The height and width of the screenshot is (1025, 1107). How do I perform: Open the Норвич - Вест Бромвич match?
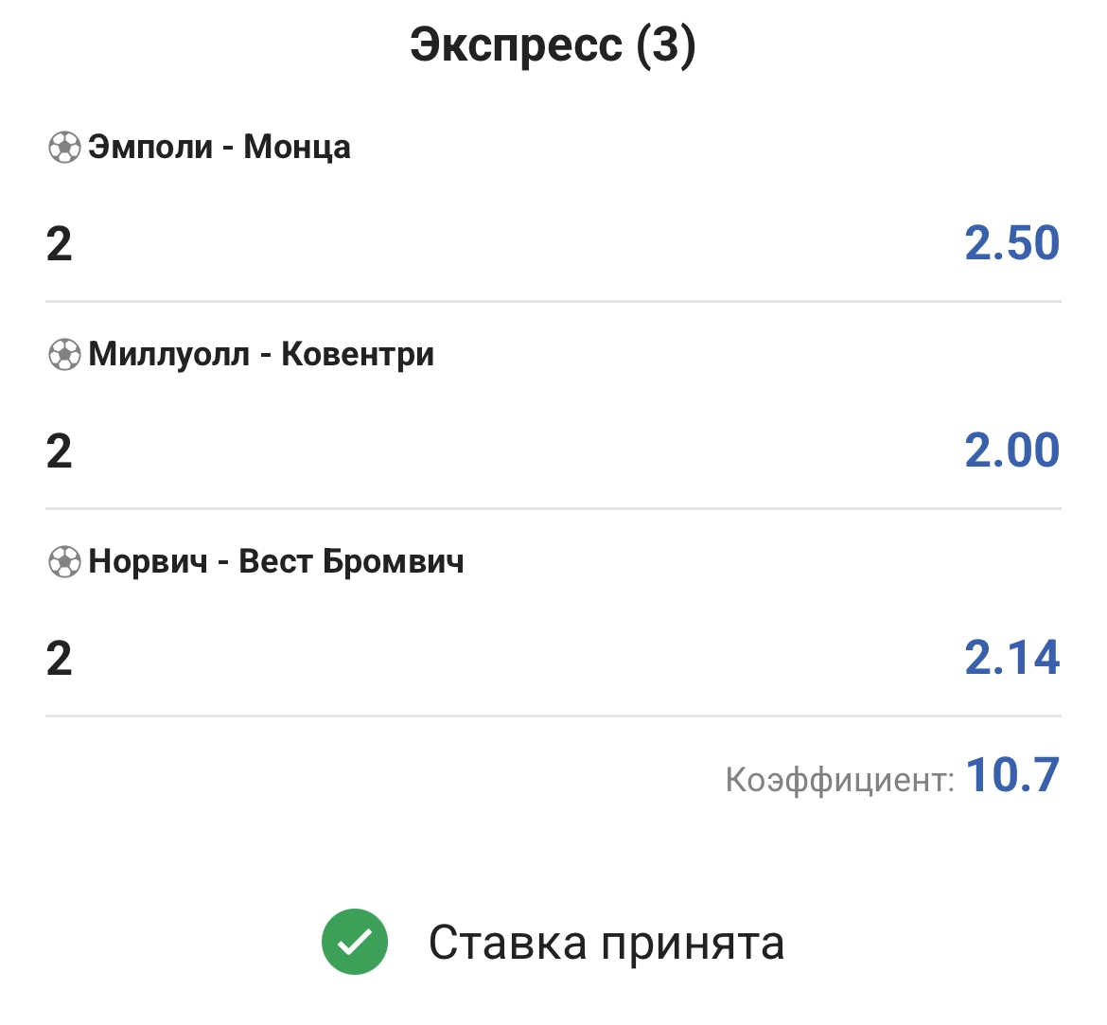pyautogui.click(x=275, y=562)
